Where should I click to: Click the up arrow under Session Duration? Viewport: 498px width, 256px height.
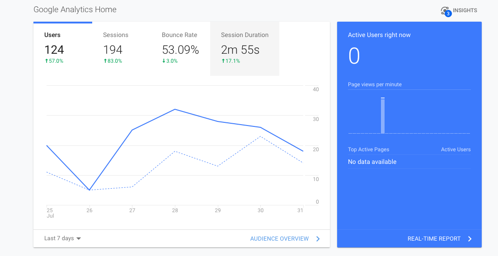click(x=223, y=61)
